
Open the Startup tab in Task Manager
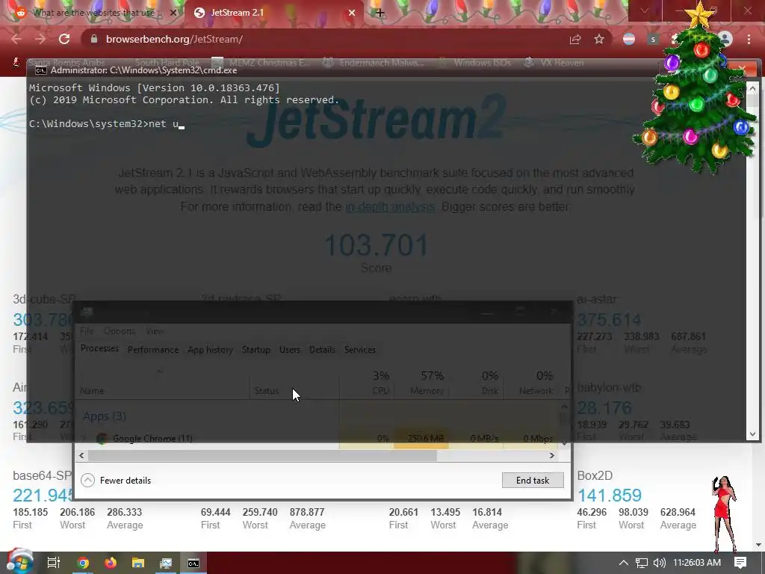coord(255,350)
